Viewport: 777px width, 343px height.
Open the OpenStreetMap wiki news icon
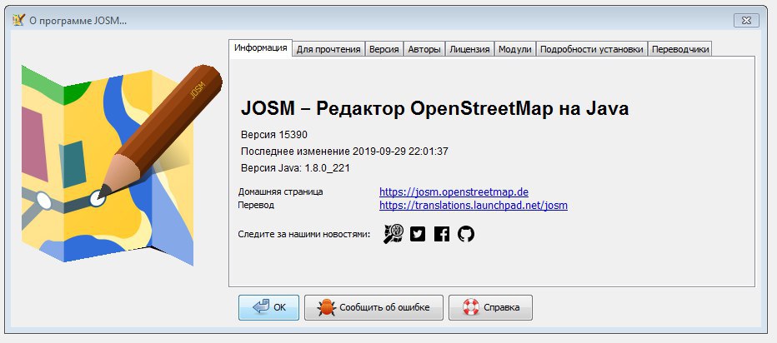tap(394, 234)
